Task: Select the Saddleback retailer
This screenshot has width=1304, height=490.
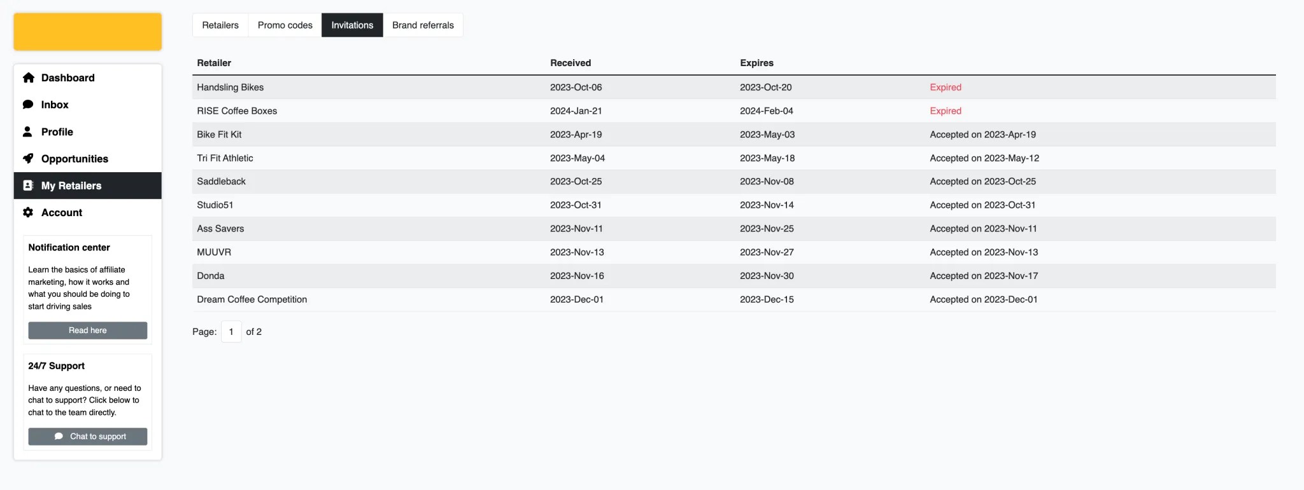Action: (x=221, y=181)
